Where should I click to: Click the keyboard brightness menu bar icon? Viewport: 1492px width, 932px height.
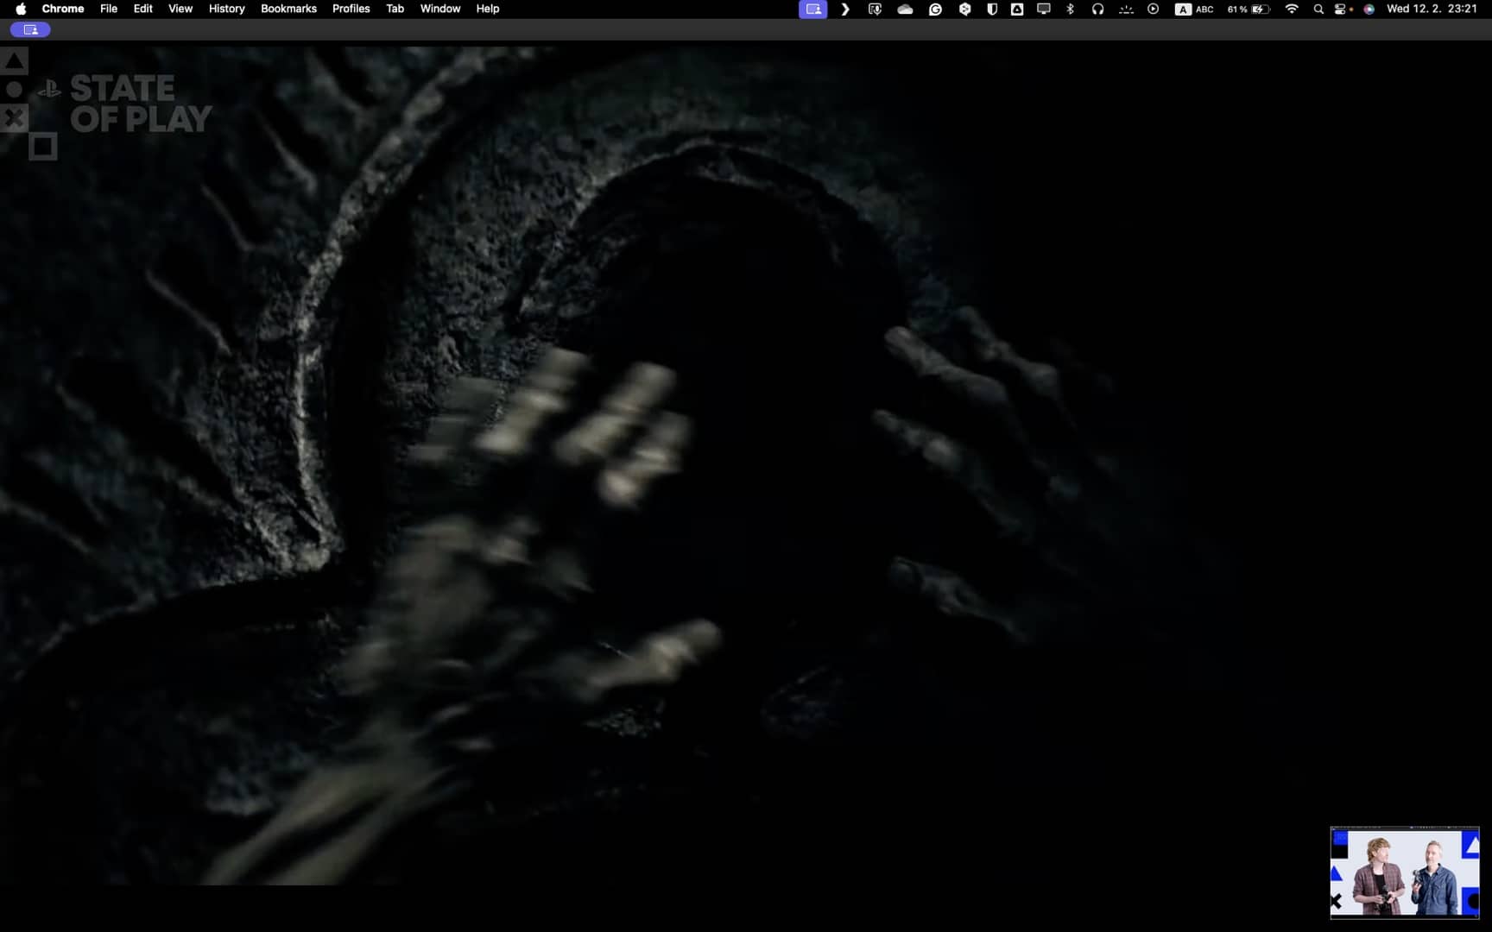coord(1126,9)
